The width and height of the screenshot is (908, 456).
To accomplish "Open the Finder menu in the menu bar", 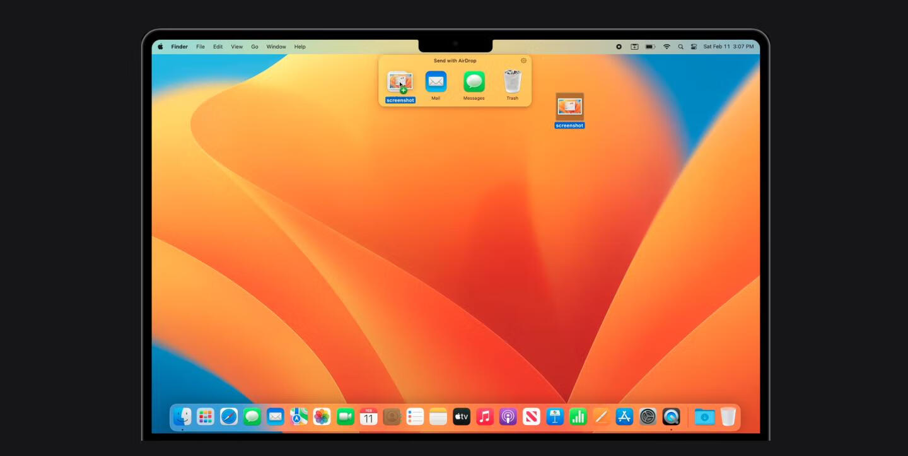I will [x=180, y=47].
